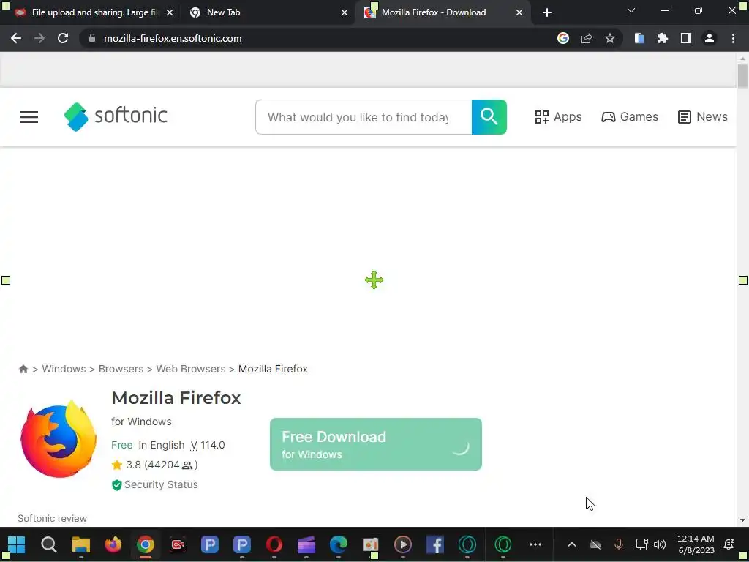749x562 pixels.
Task: Open the Google icon in address bar
Action: point(563,38)
